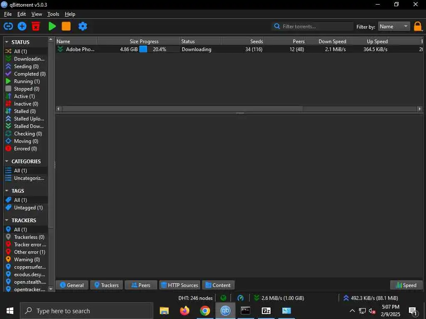Select the Downloading status filter
This screenshot has width=426, height=319.
pyautogui.click(x=26, y=59)
